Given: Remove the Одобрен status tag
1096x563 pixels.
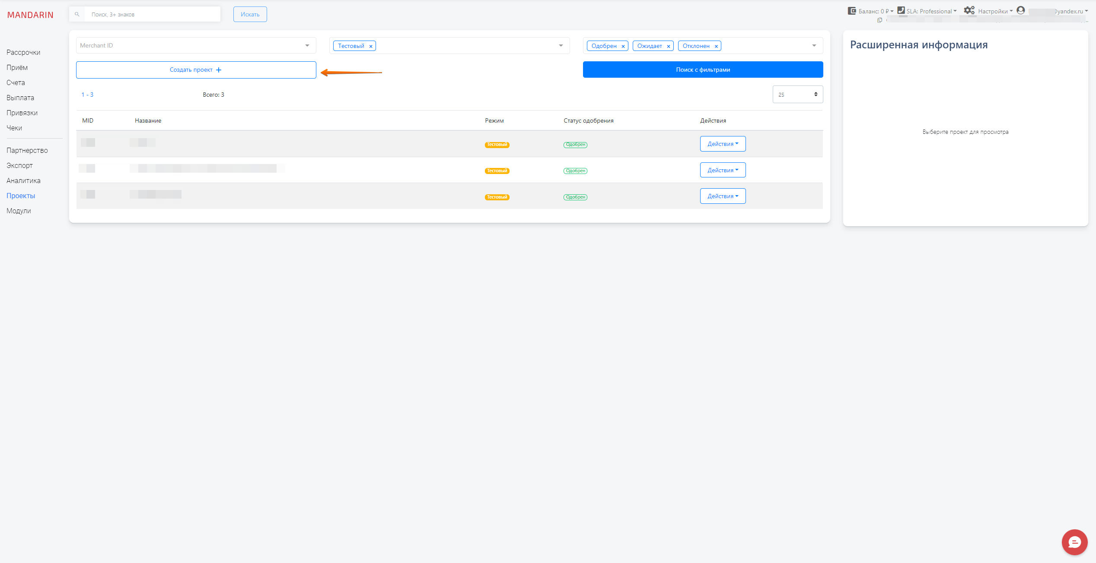Looking at the screenshot, I should tap(623, 46).
